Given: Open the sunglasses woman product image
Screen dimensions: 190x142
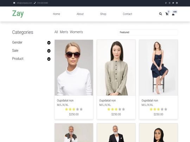Looking at the screenshot, I should [x=74, y=68].
